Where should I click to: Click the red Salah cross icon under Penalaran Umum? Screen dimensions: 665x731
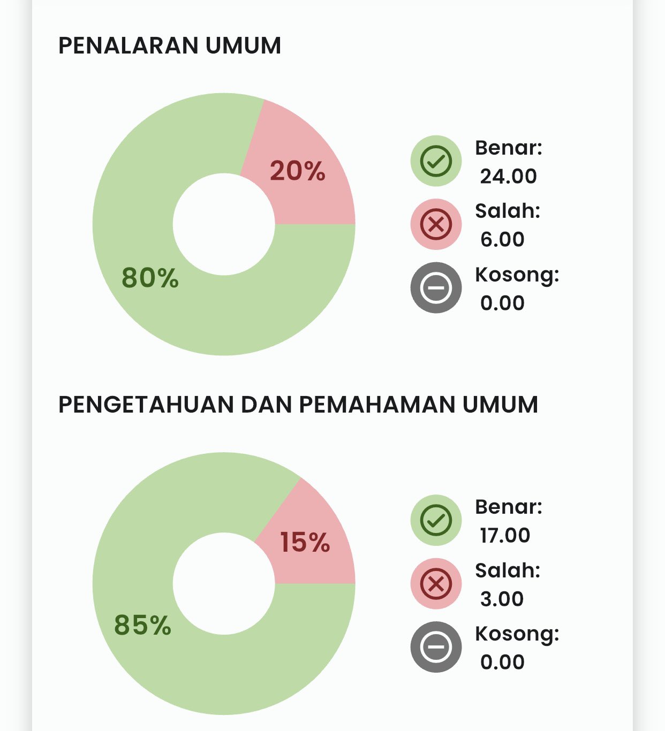tap(436, 224)
